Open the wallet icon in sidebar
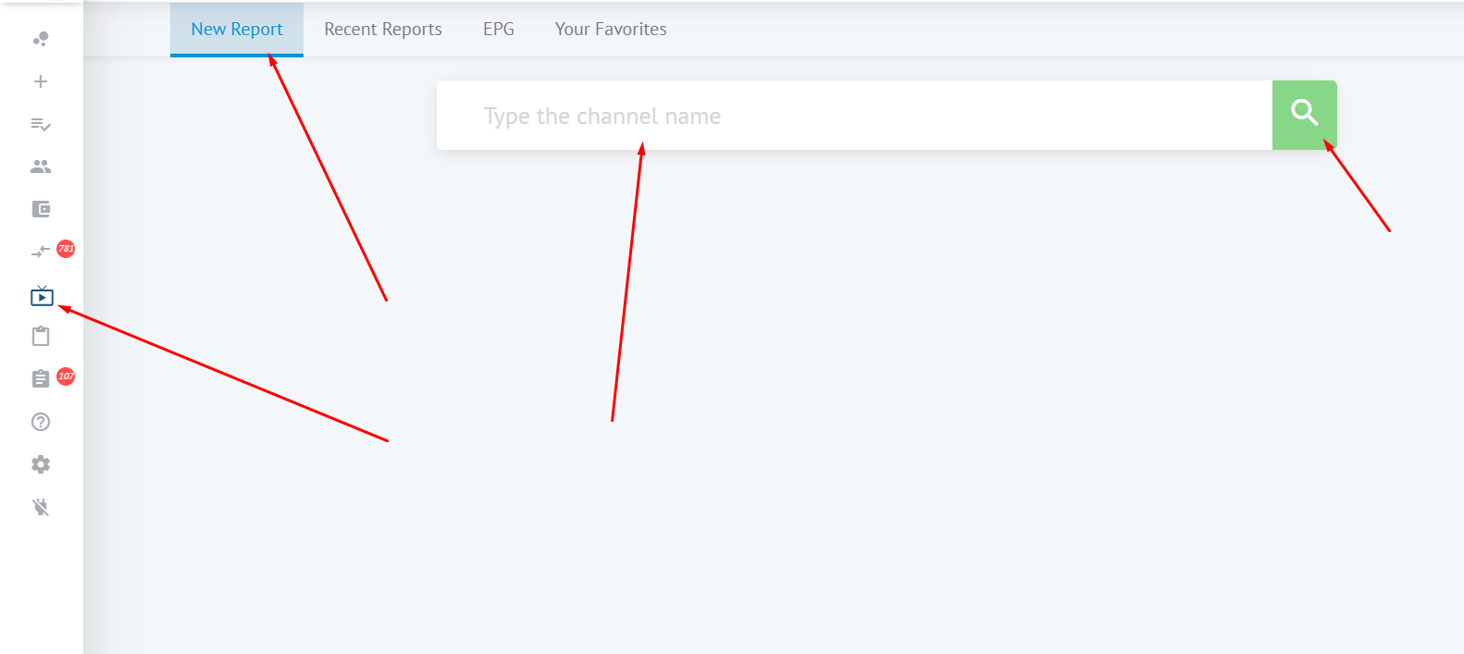 41,209
